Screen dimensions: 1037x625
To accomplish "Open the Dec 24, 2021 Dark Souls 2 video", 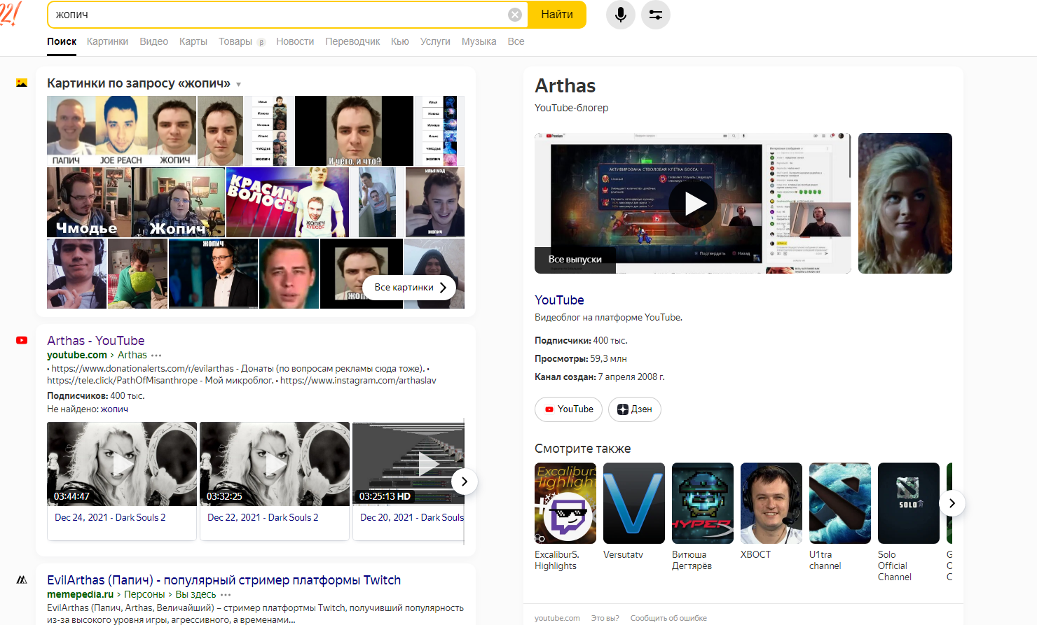I will point(122,481).
